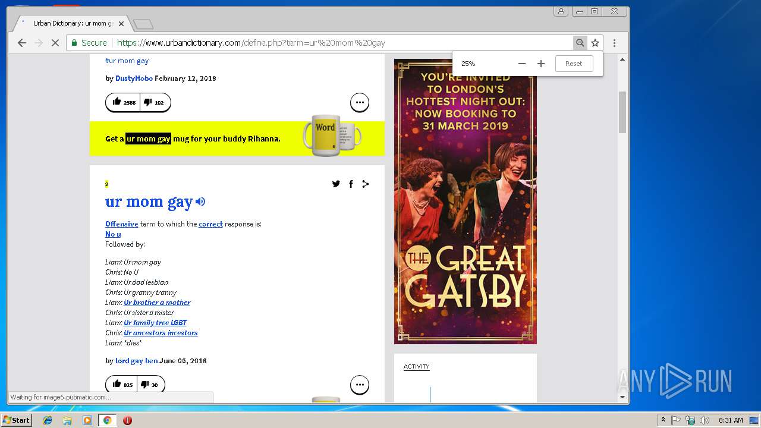Open the 'Ur ancestors incestors' link

pyautogui.click(x=161, y=333)
